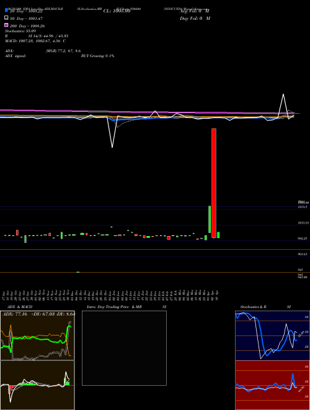Click the MACD histogram lower-left panel
310x410 pixels.
point(37,385)
